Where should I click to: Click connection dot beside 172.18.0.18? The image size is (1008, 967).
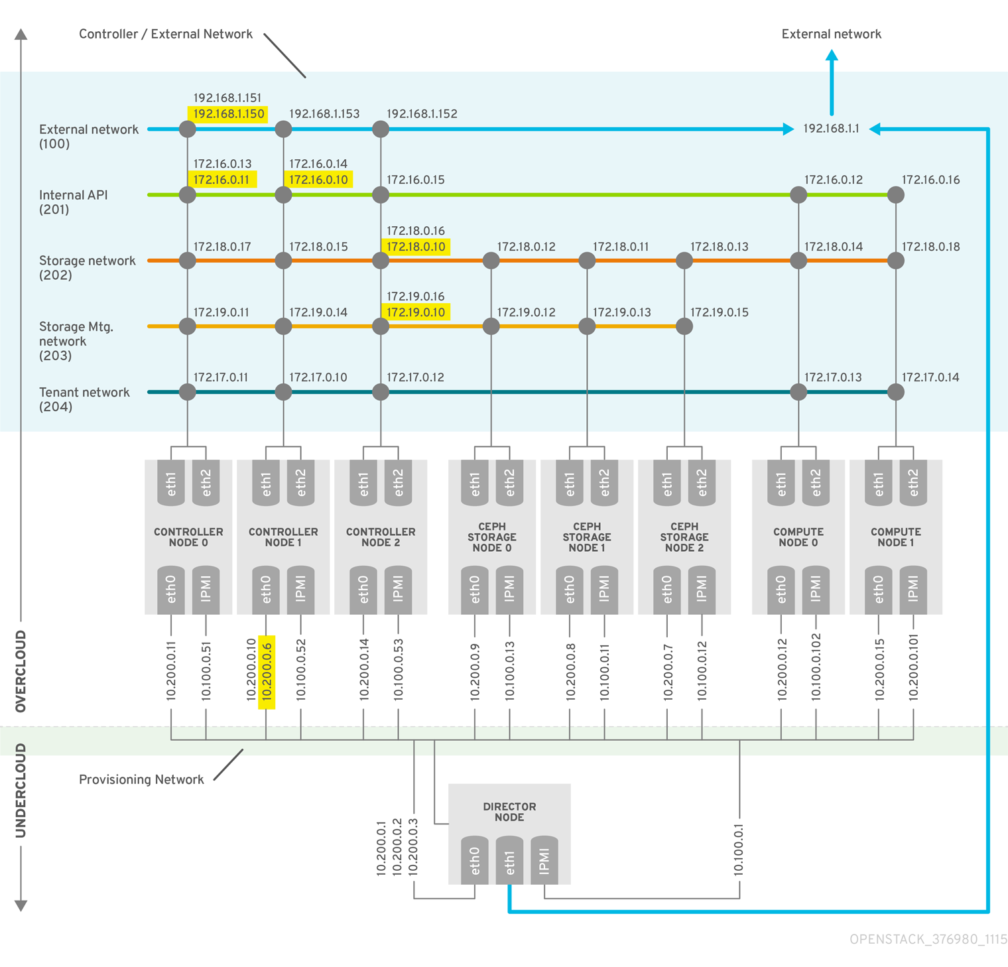896,261
